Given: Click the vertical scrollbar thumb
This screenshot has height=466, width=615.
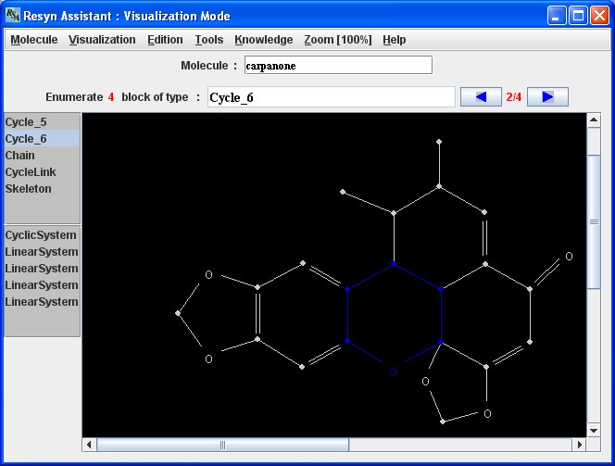Looking at the screenshot, I should click(x=594, y=222).
